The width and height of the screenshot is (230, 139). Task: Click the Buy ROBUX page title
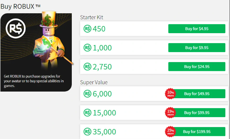20,6
